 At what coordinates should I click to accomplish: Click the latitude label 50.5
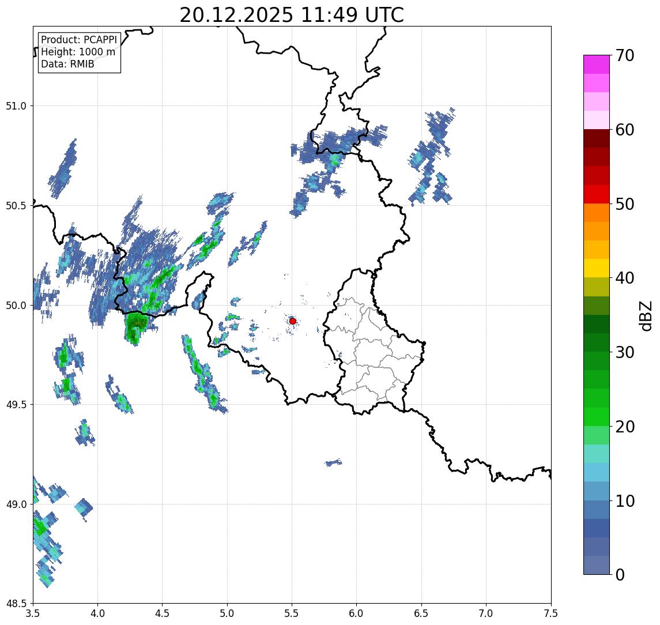[x=16, y=206]
